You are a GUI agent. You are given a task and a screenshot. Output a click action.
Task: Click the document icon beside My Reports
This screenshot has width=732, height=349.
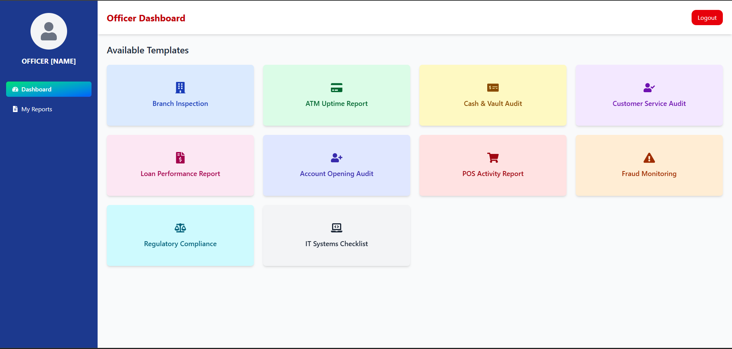[x=15, y=109]
